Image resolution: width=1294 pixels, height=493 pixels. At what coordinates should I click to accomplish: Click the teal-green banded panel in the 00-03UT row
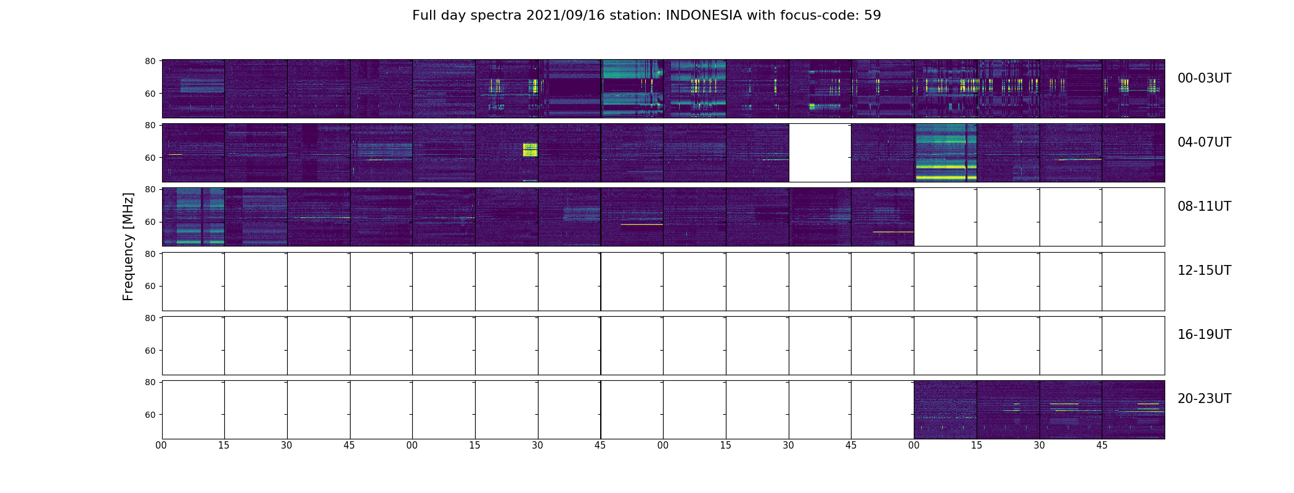coord(632,89)
